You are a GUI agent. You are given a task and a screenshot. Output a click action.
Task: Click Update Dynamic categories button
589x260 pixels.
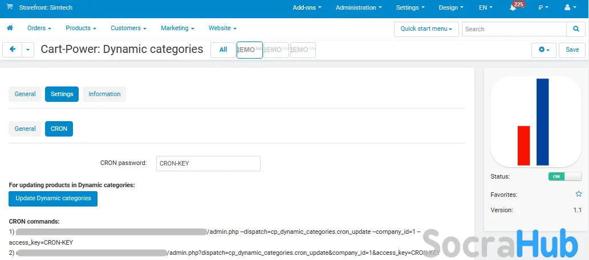point(53,199)
